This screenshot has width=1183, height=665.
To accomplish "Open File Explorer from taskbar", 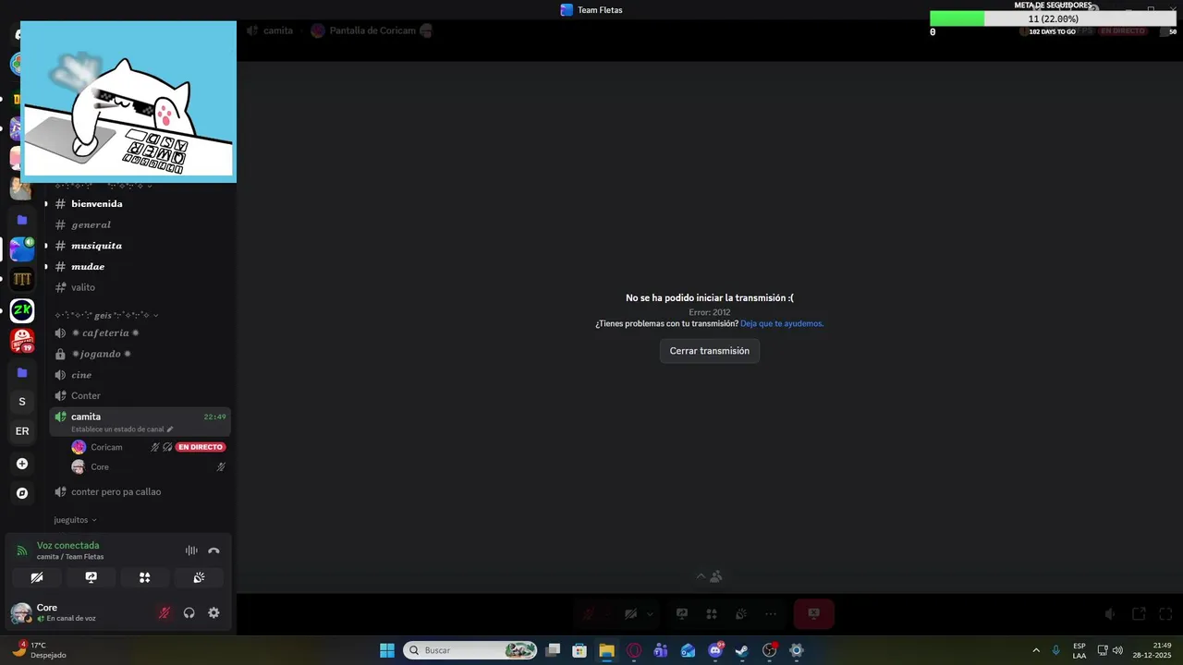I will (x=606, y=650).
